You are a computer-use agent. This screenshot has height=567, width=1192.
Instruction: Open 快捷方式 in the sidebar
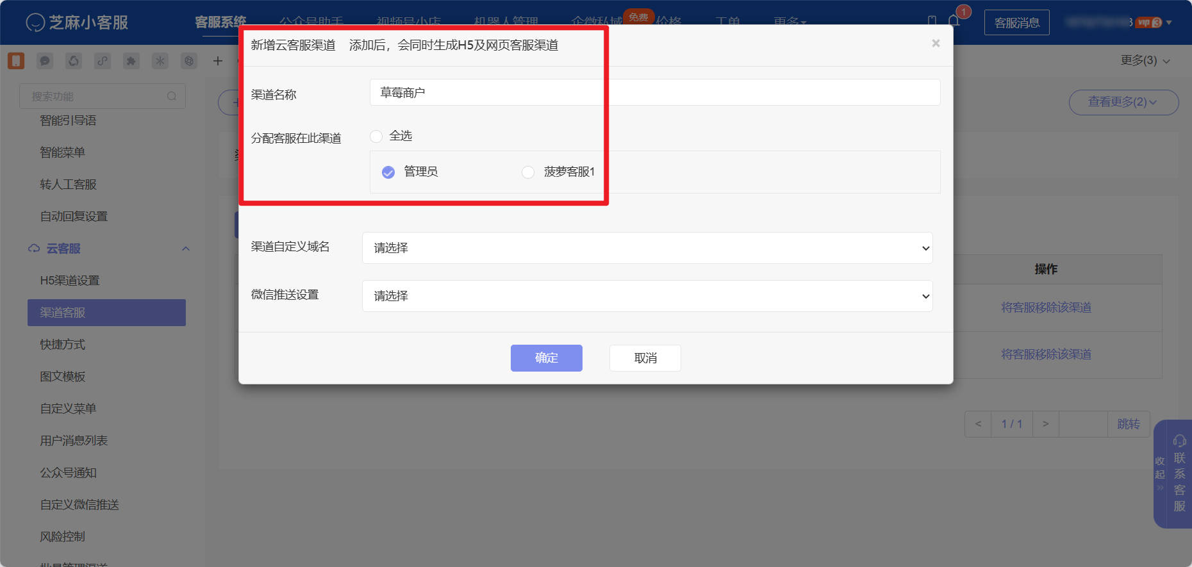62,345
